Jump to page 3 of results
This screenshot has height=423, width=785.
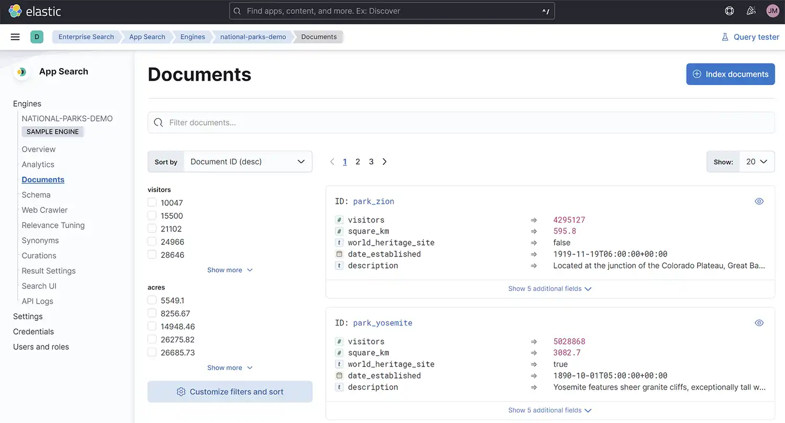[x=371, y=162]
